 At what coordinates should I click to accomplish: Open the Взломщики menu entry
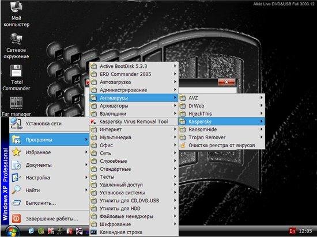click(x=134, y=113)
